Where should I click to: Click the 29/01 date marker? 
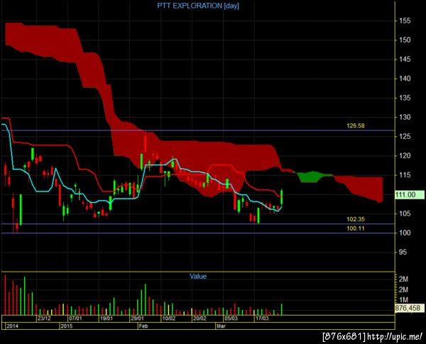137,318
